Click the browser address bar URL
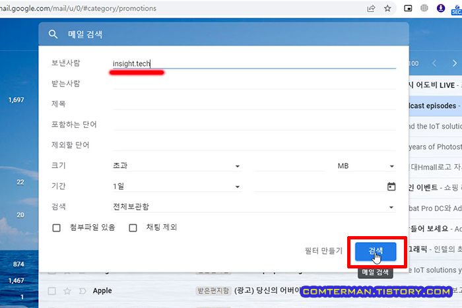The width and height of the screenshot is (462, 308). pos(78,9)
